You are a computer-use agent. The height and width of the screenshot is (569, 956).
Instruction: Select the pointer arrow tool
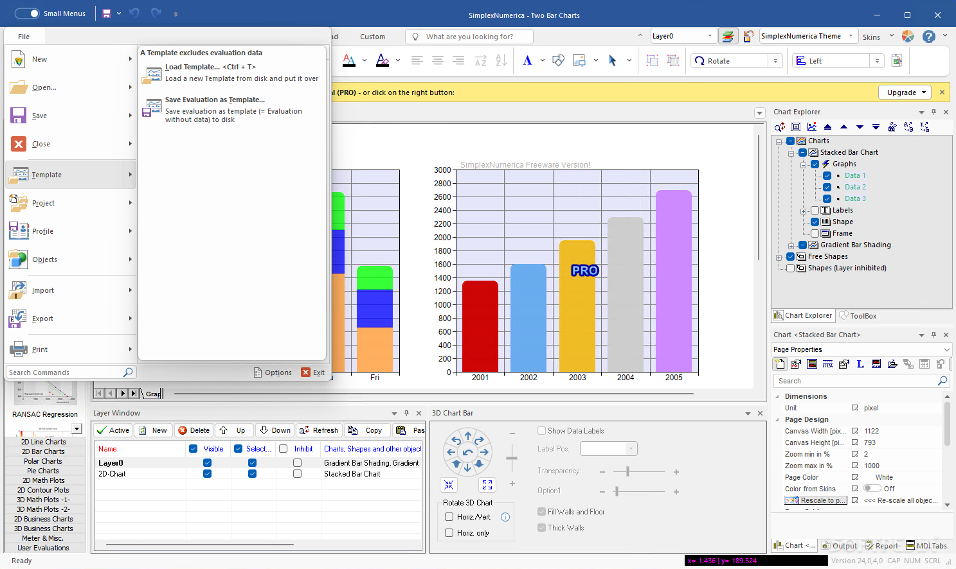pyautogui.click(x=612, y=60)
